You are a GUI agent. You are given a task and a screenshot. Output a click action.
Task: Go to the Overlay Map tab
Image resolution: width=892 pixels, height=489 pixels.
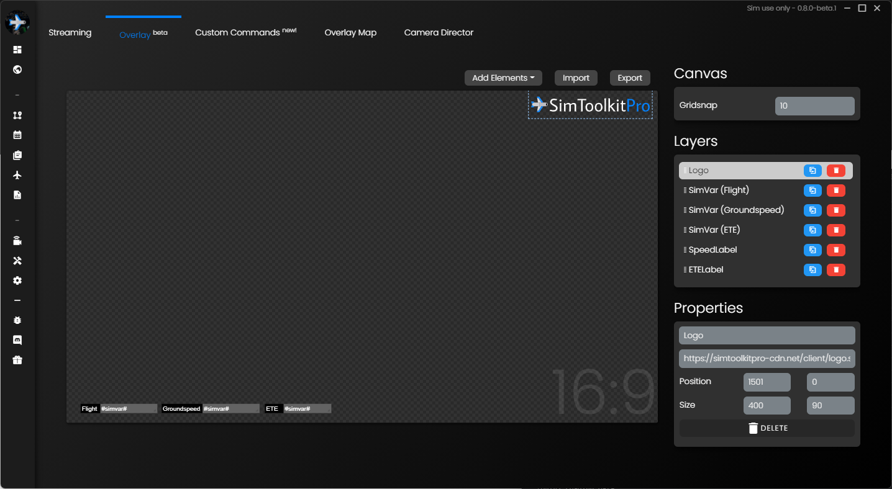click(x=350, y=32)
